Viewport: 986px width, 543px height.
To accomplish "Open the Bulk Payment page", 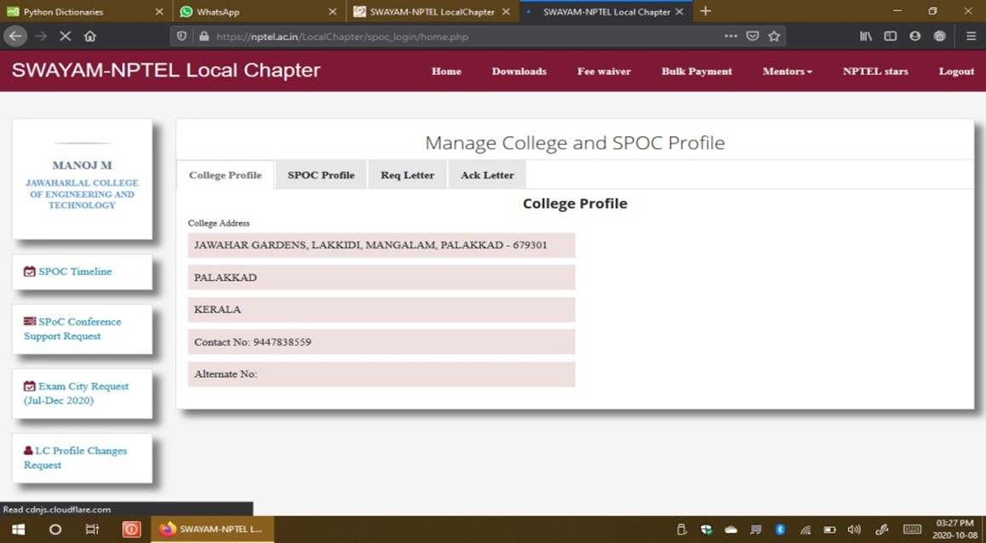I will (x=697, y=71).
